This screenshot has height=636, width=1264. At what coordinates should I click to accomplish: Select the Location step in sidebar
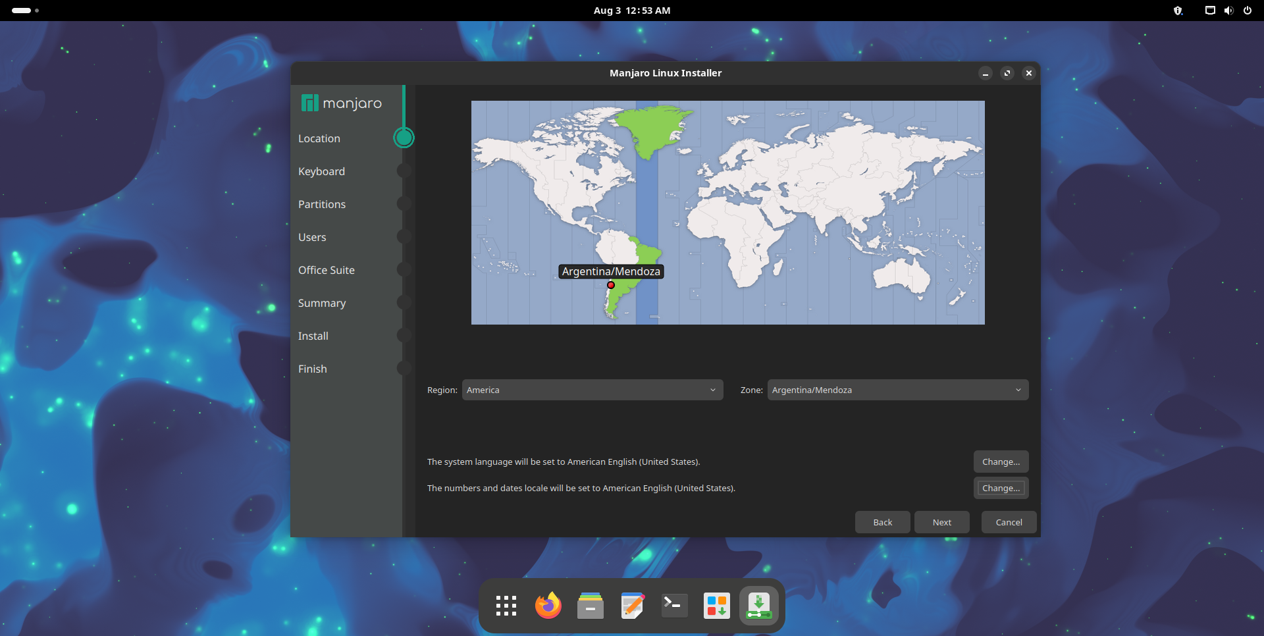tap(319, 138)
